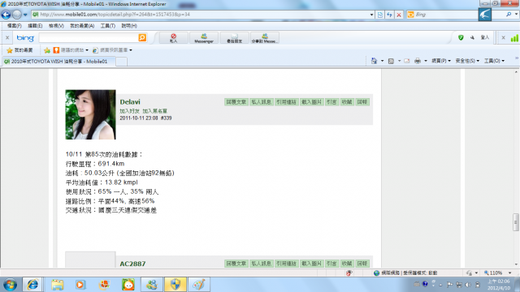
Task: Click the red blocked-sign toolbar button
Action: [173, 38]
